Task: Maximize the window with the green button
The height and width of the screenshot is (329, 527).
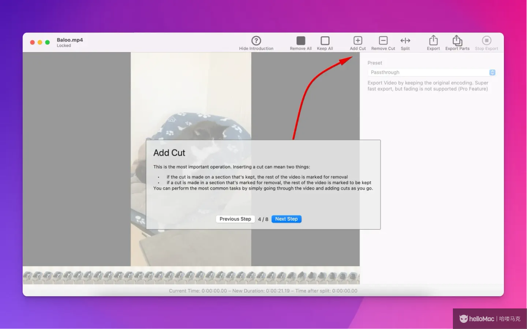Action: 47,42
